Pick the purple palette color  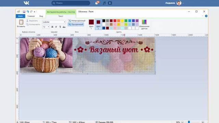click(x=137, y=20)
